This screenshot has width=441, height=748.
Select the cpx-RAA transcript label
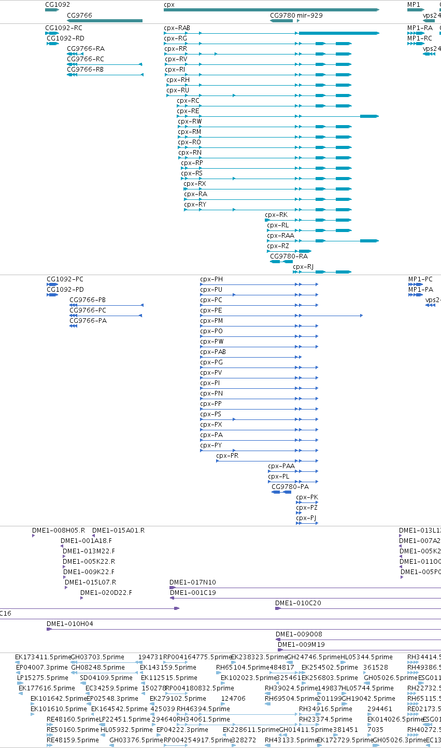(x=280, y=236)
